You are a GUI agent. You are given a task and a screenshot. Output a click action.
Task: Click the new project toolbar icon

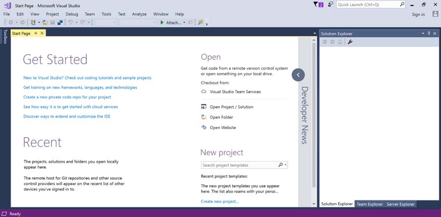click(33, 23)
